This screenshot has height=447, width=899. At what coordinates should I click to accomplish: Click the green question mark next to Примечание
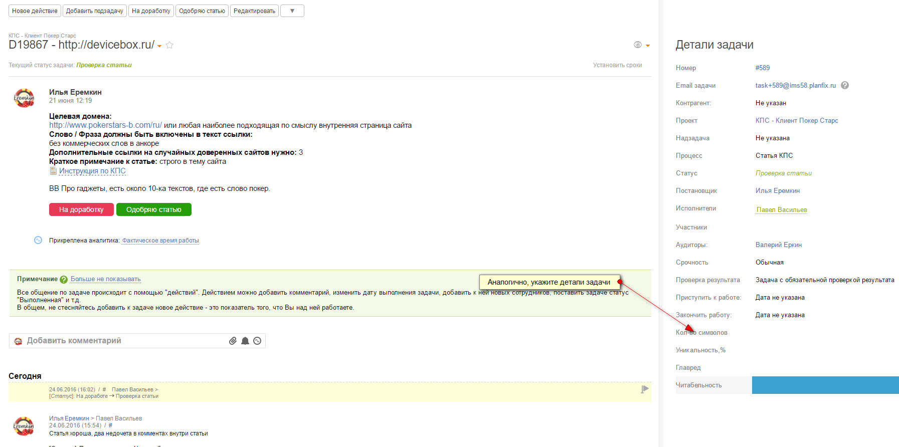tap(64, 280)
